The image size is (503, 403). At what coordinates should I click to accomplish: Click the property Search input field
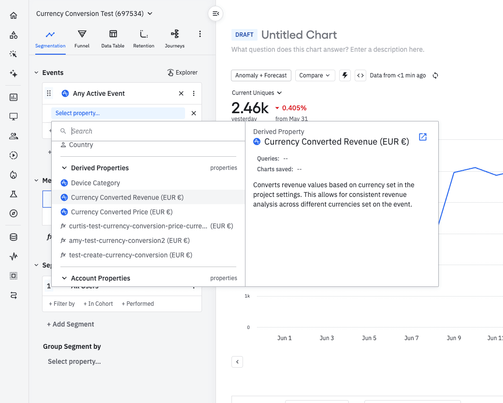(155, 131)
